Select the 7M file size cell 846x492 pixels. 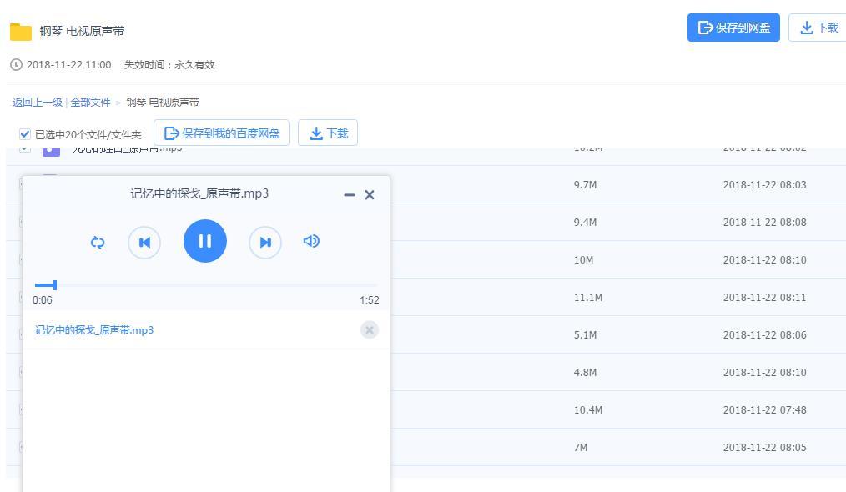tap(581, 447)
